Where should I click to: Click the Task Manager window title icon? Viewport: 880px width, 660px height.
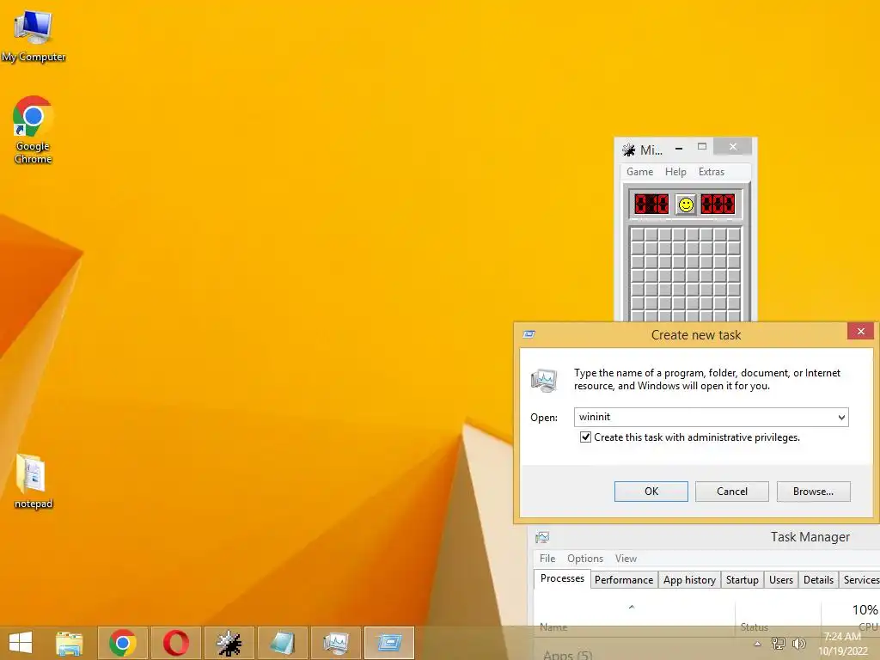pos(542,537)
